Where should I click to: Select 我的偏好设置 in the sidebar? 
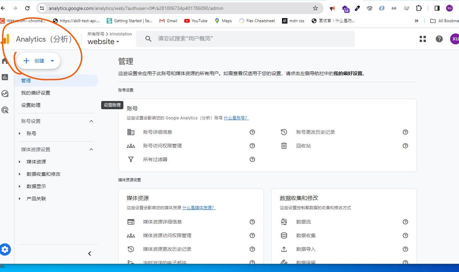pos(36,93)
